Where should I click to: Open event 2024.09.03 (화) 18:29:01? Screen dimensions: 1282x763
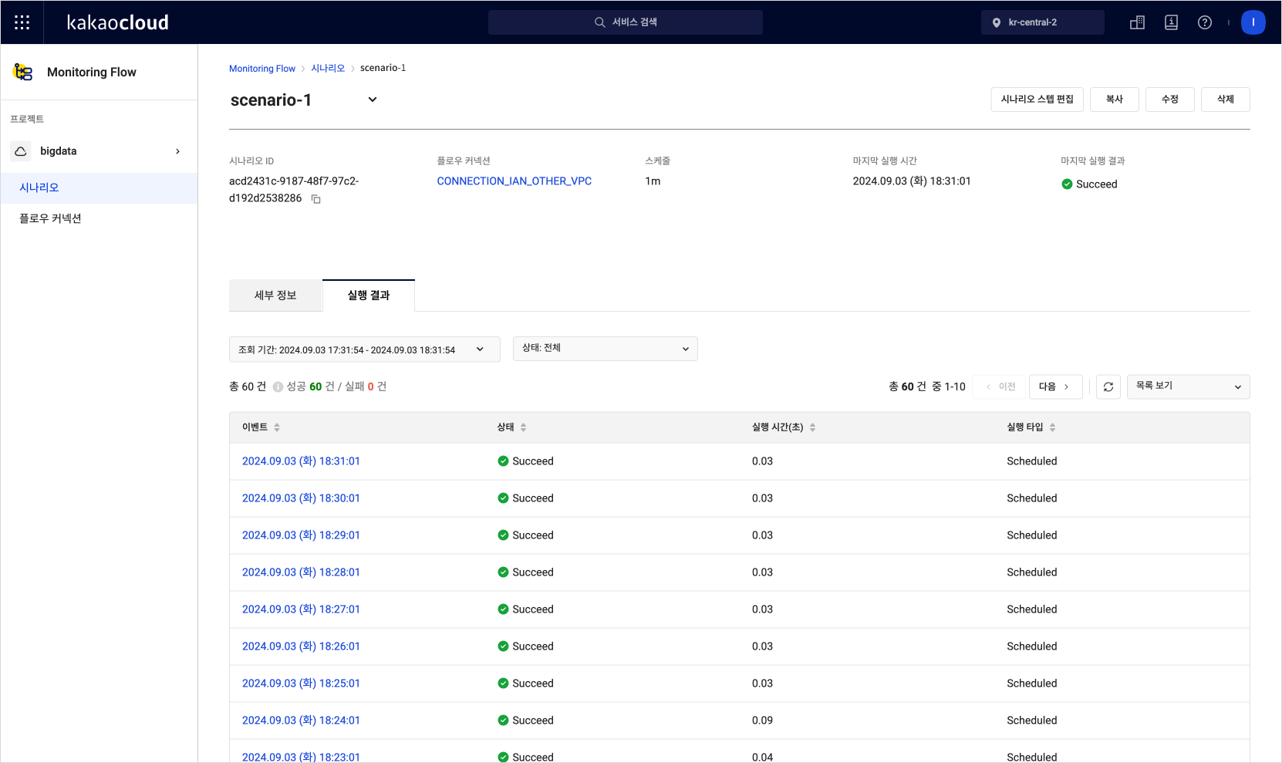pyautogui.click(x=301, y=535)
